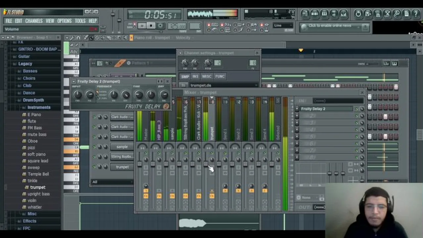The height and width of the screenshot is (238, 423).
Task: Switch to MISC tab in Channel settings
Action: pyautogui.click(x=207, y=76)
